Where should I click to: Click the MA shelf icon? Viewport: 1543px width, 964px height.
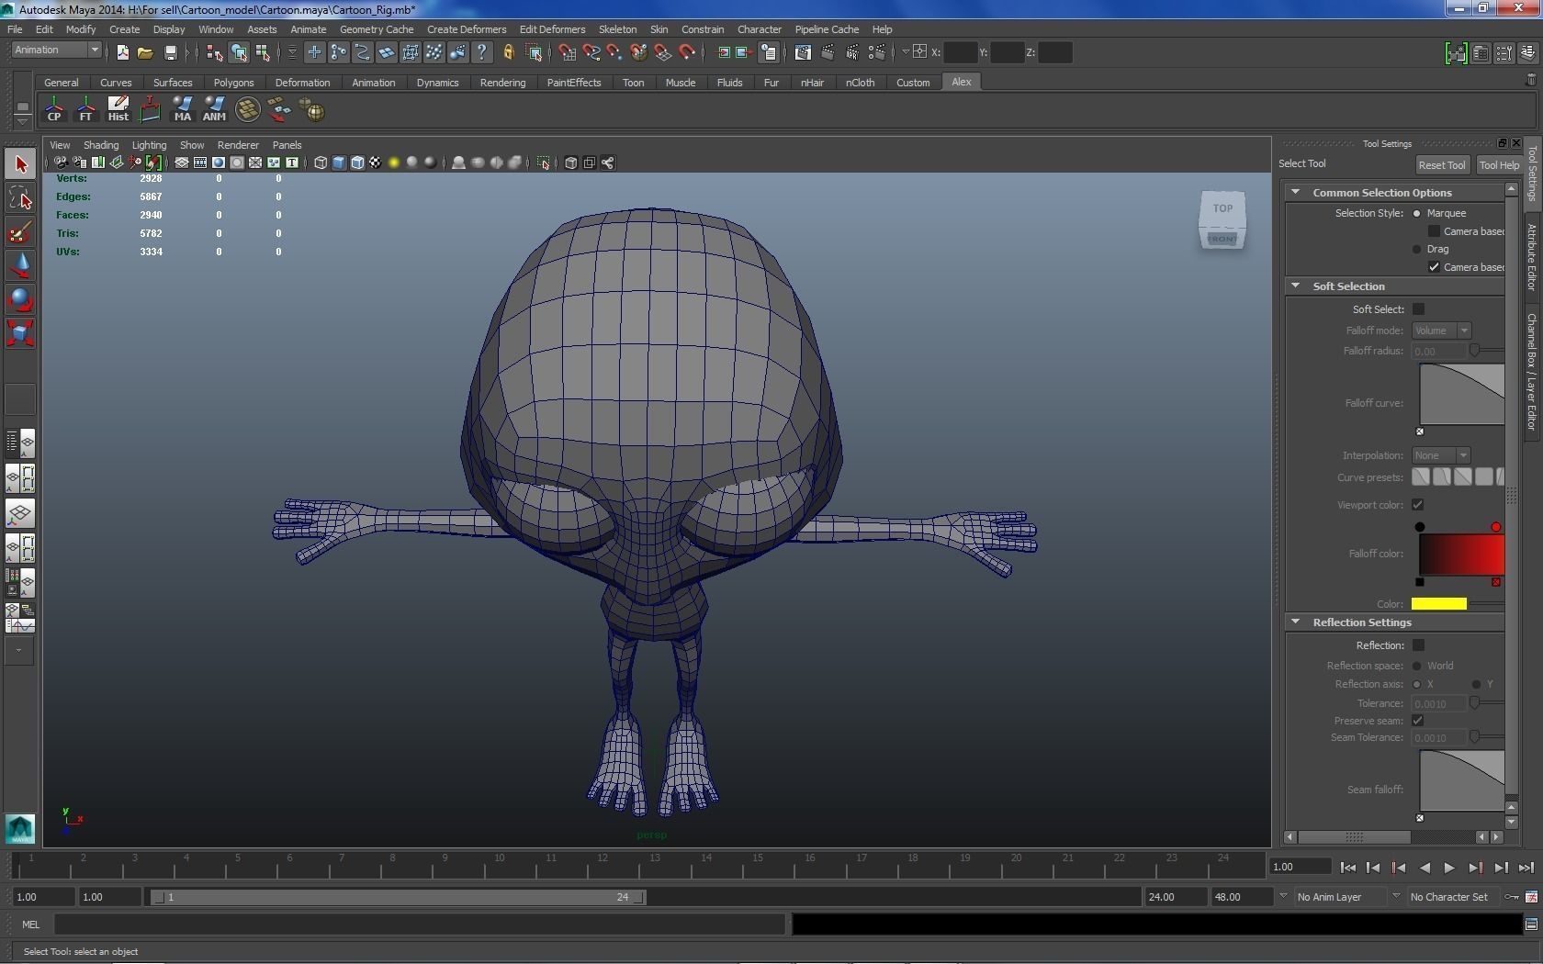183,110
